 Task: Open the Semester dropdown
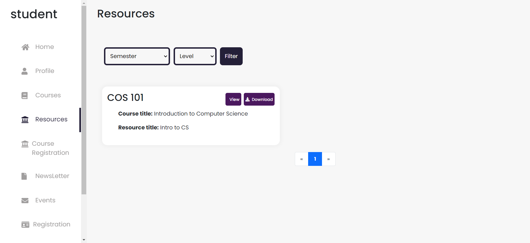coord(137,56)
